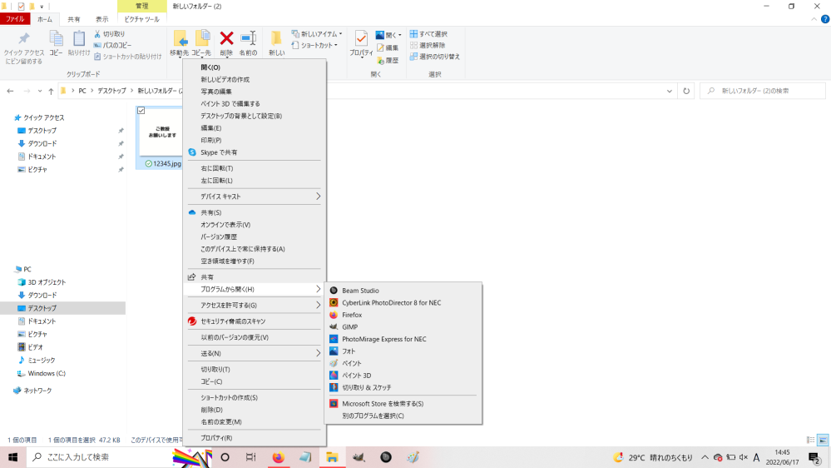Open the address bar history dropdown
Viewport: 831px width, 468px height.
(670, 91)
